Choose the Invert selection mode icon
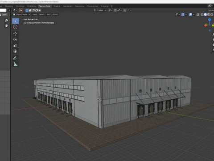The width and height of the screenshot is (214, 161). coord(37,10)
